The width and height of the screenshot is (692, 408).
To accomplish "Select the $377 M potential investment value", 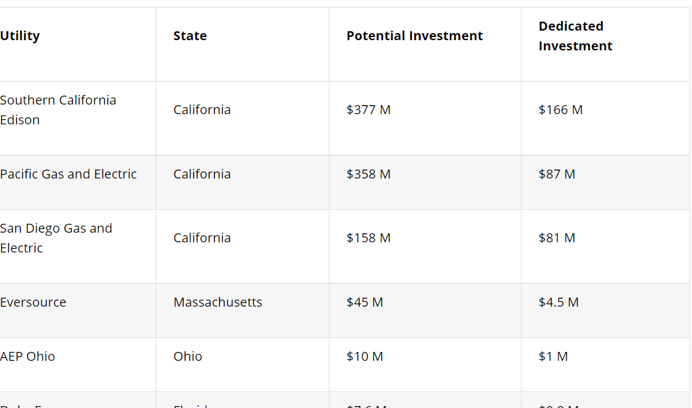I will [x=368, y=110].
